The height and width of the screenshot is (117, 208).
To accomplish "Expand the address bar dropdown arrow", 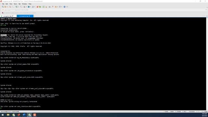I will click(206, 10).
